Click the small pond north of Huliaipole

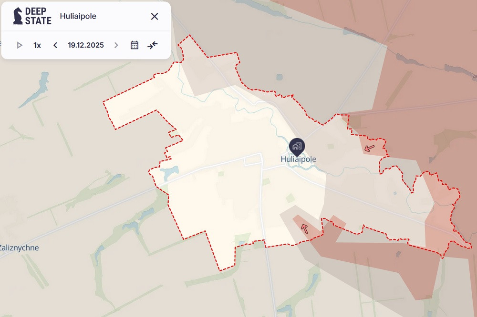279,77
